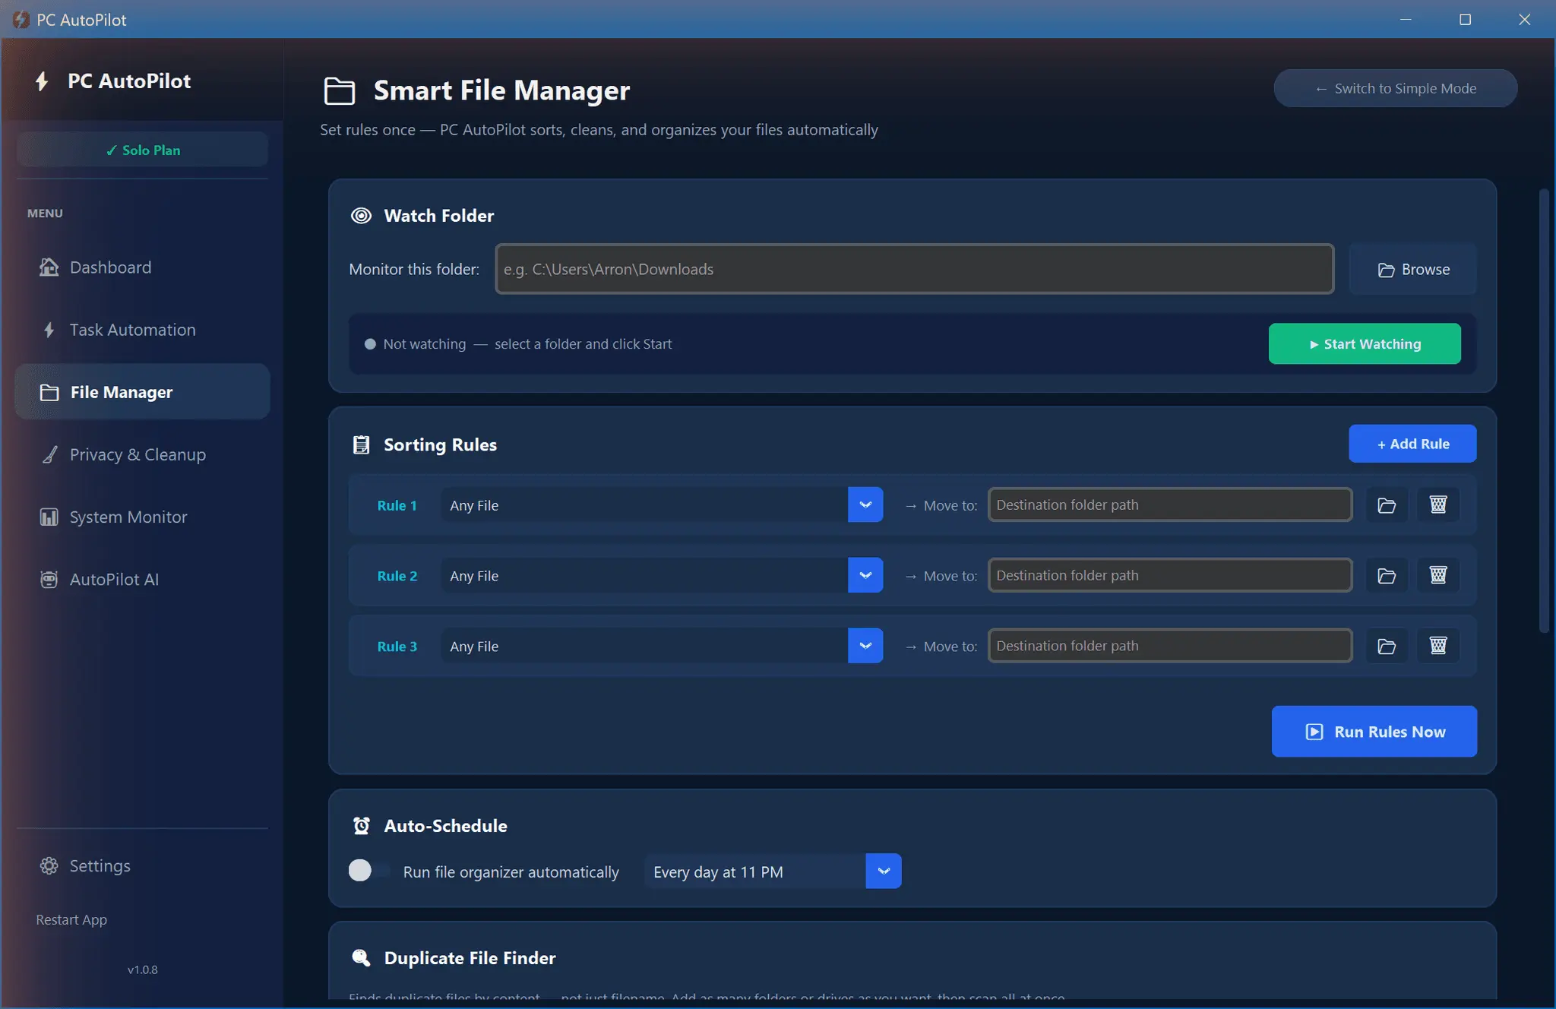
Task: Click the Rule 1 label
Action: (397, 505)
